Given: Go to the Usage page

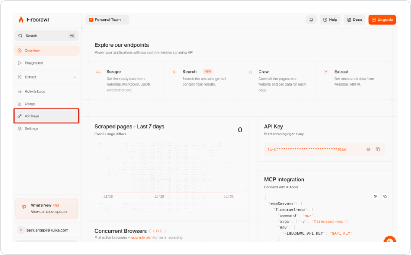Looking at the screenshot, I should (x=47, y=104).
